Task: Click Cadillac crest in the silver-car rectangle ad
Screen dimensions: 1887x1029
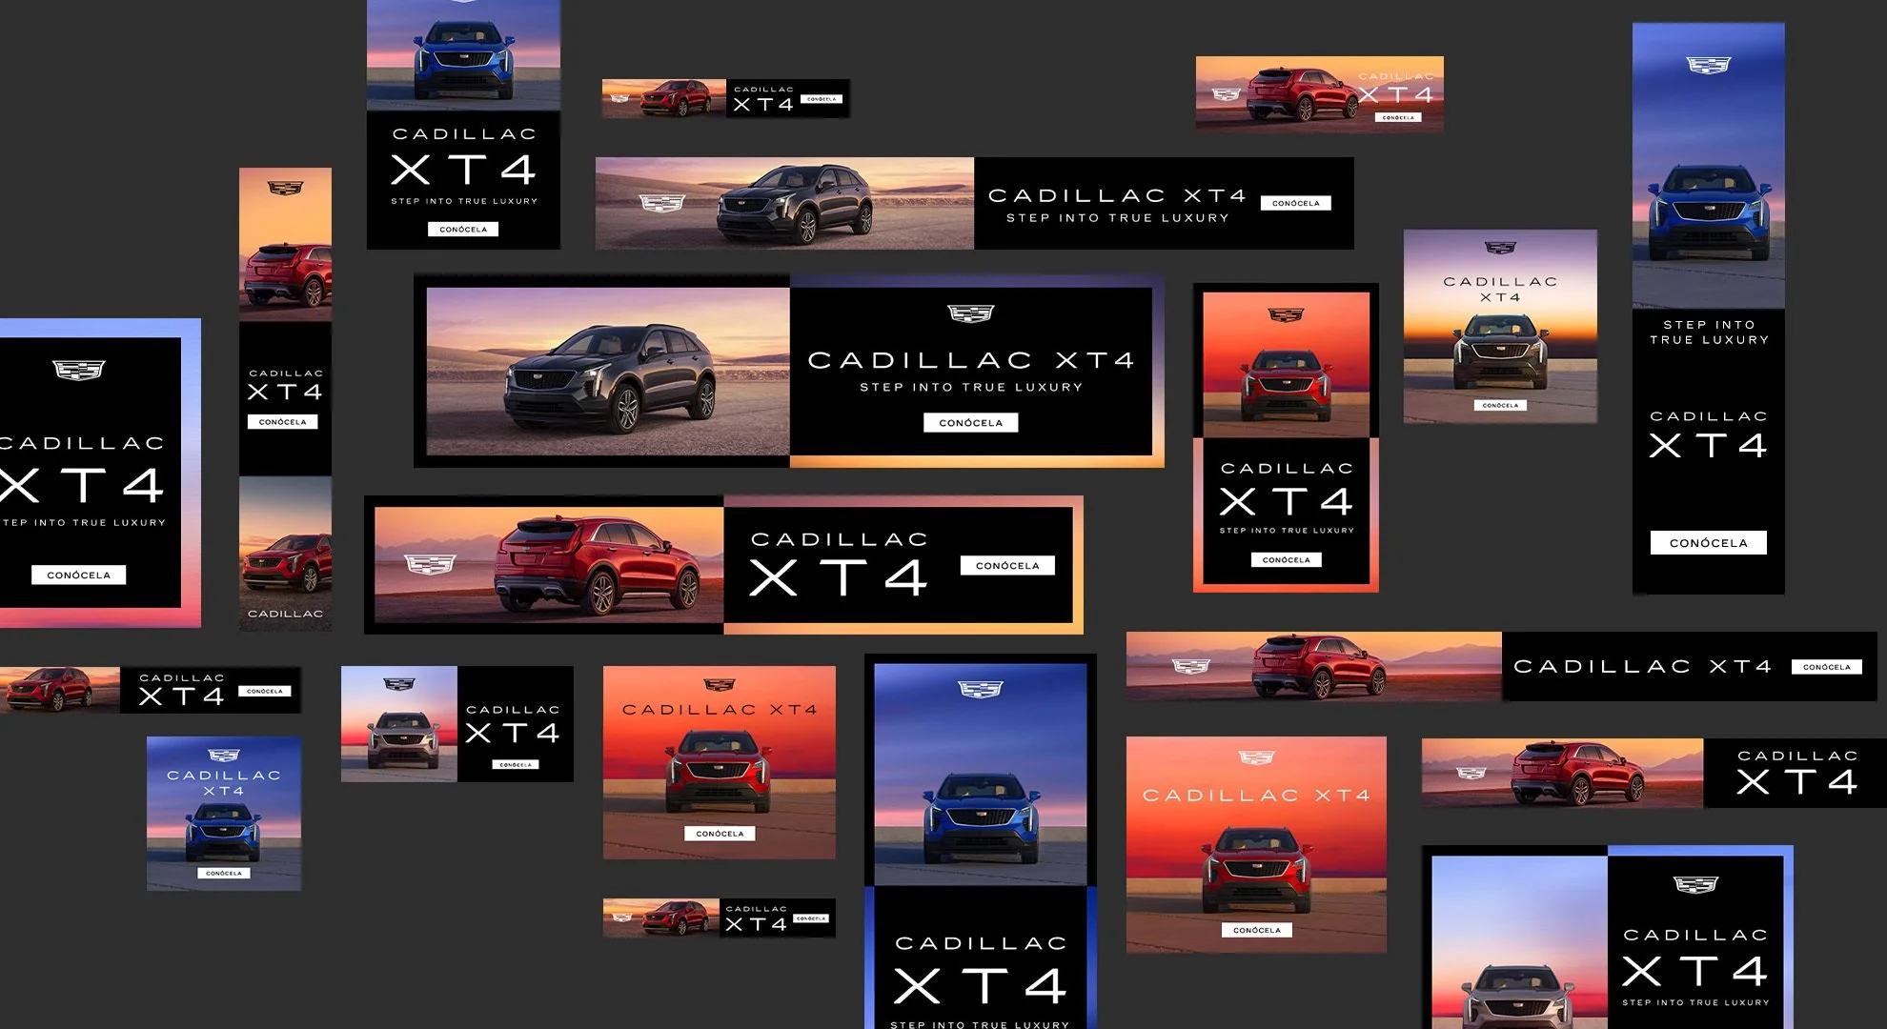Action: (x=398, y=684)
